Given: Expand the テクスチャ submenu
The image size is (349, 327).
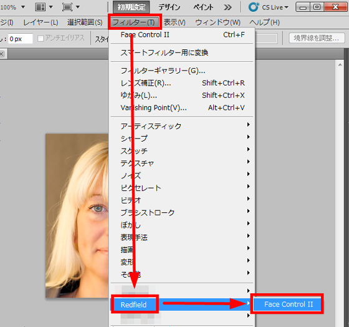Looking at the screenshot, I should (x=182, y=163).
